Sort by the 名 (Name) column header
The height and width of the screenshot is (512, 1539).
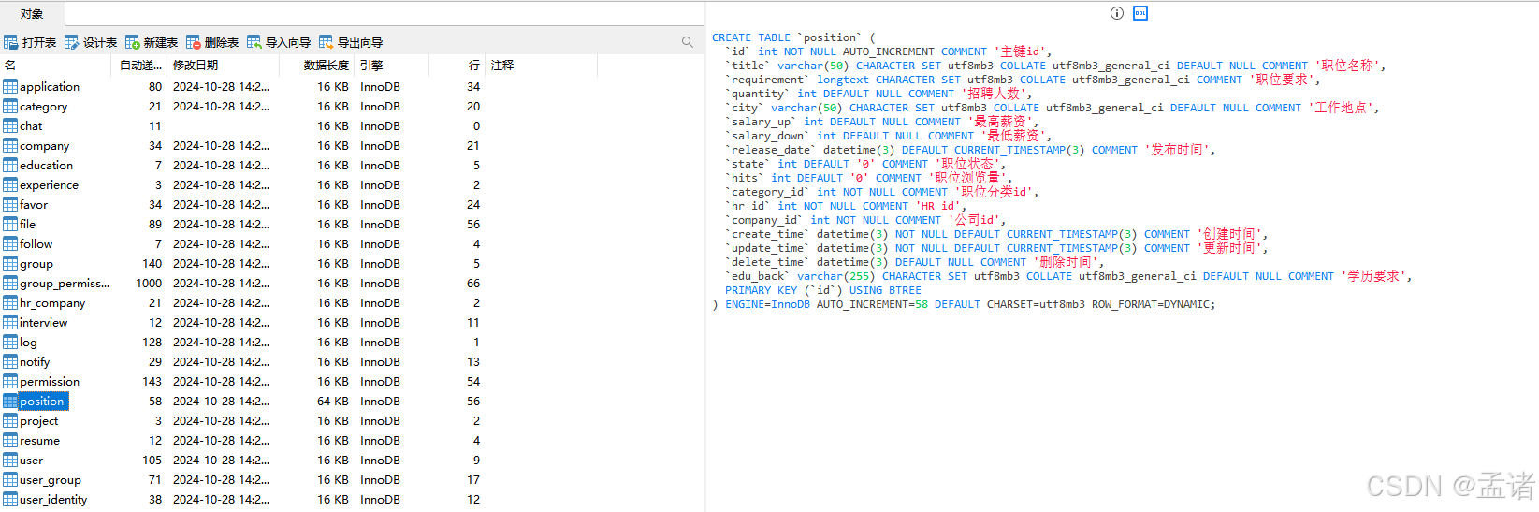(56, 65)
